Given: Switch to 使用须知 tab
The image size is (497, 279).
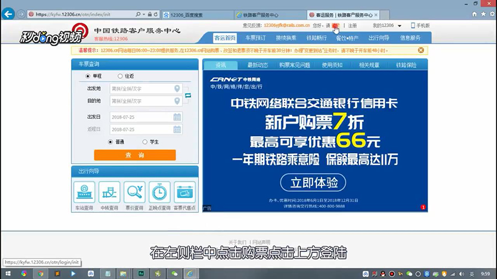Looking at the screenshot, I should 332,65.
